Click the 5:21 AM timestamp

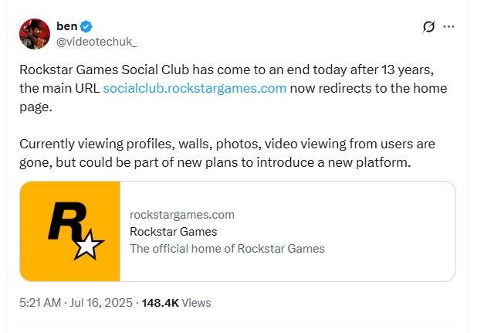(x=40, y=303)
